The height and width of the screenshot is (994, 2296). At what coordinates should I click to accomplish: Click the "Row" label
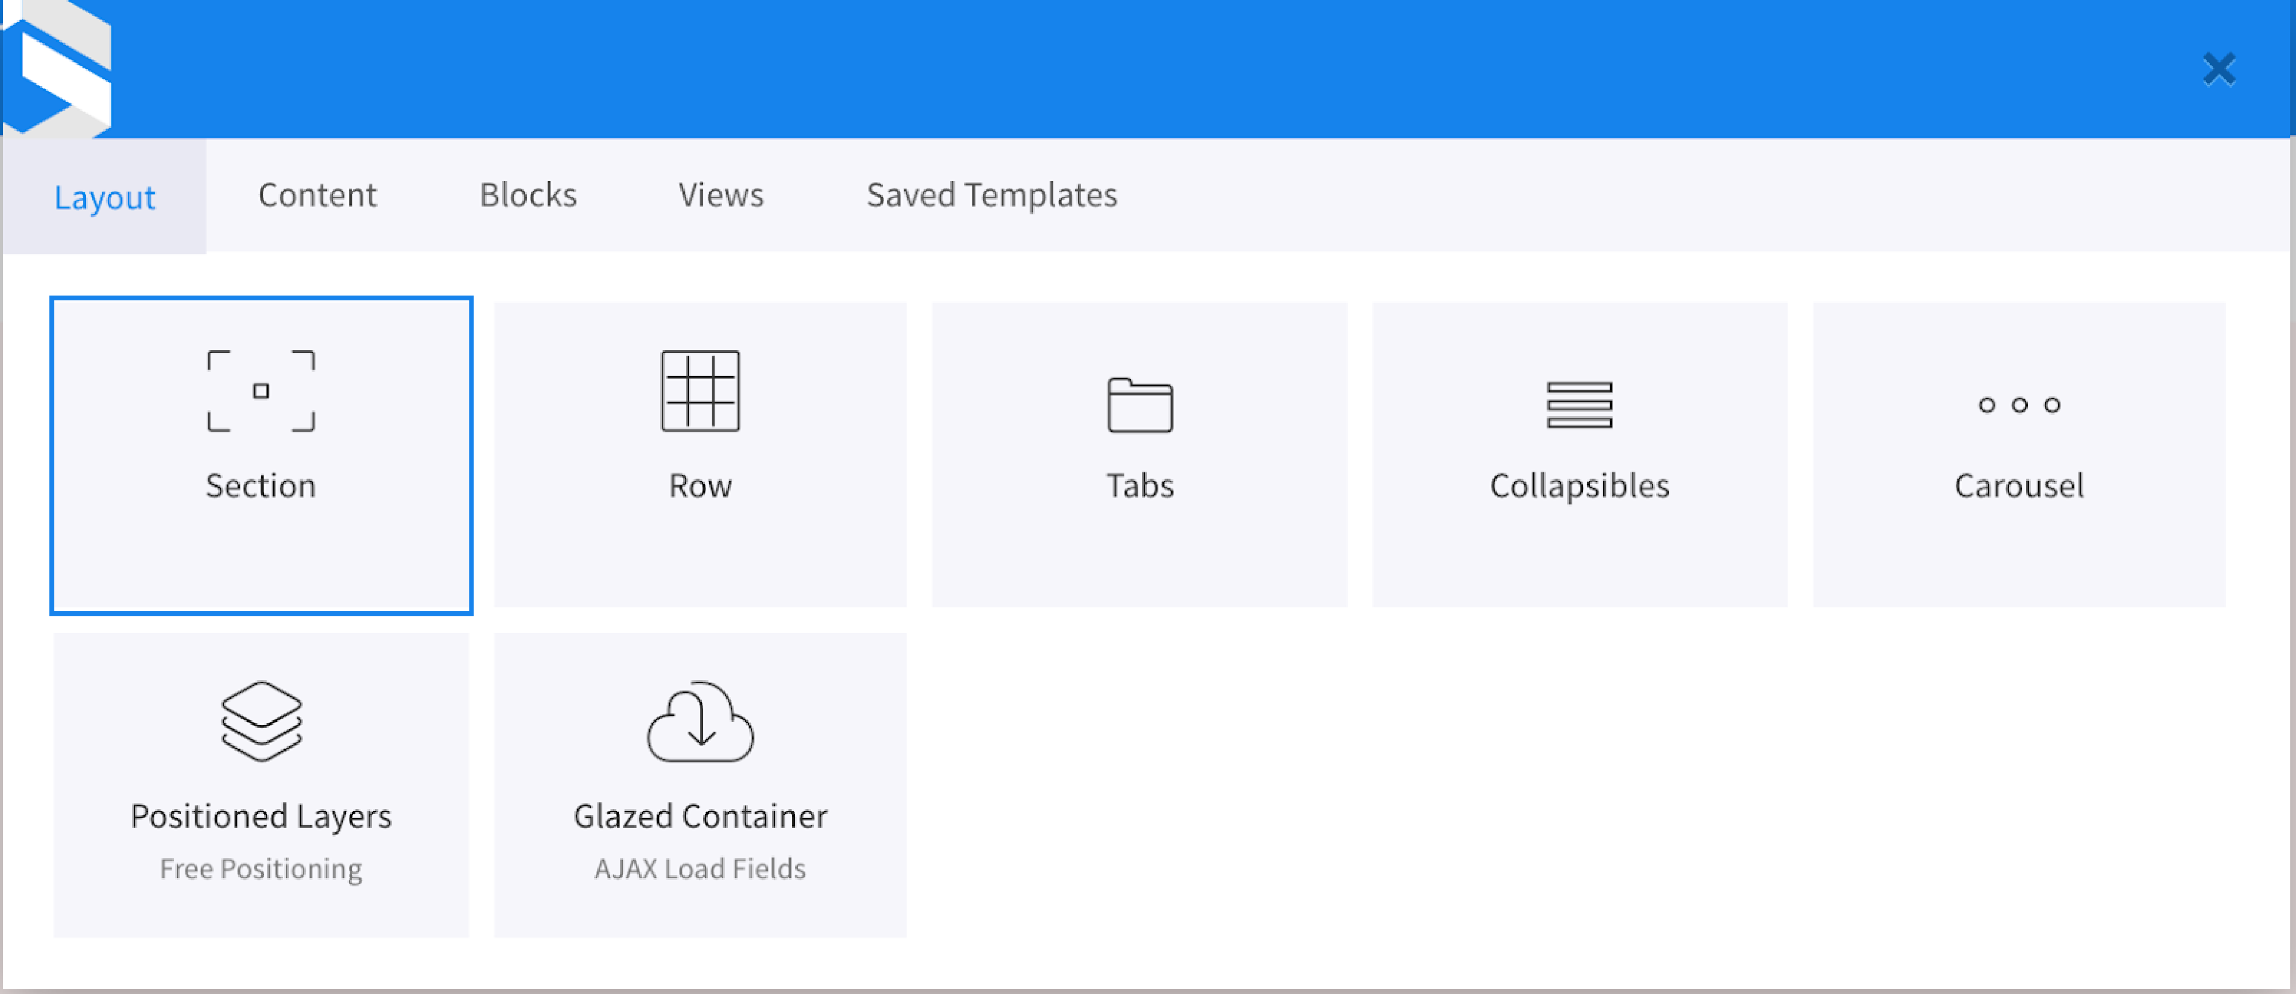700,486
